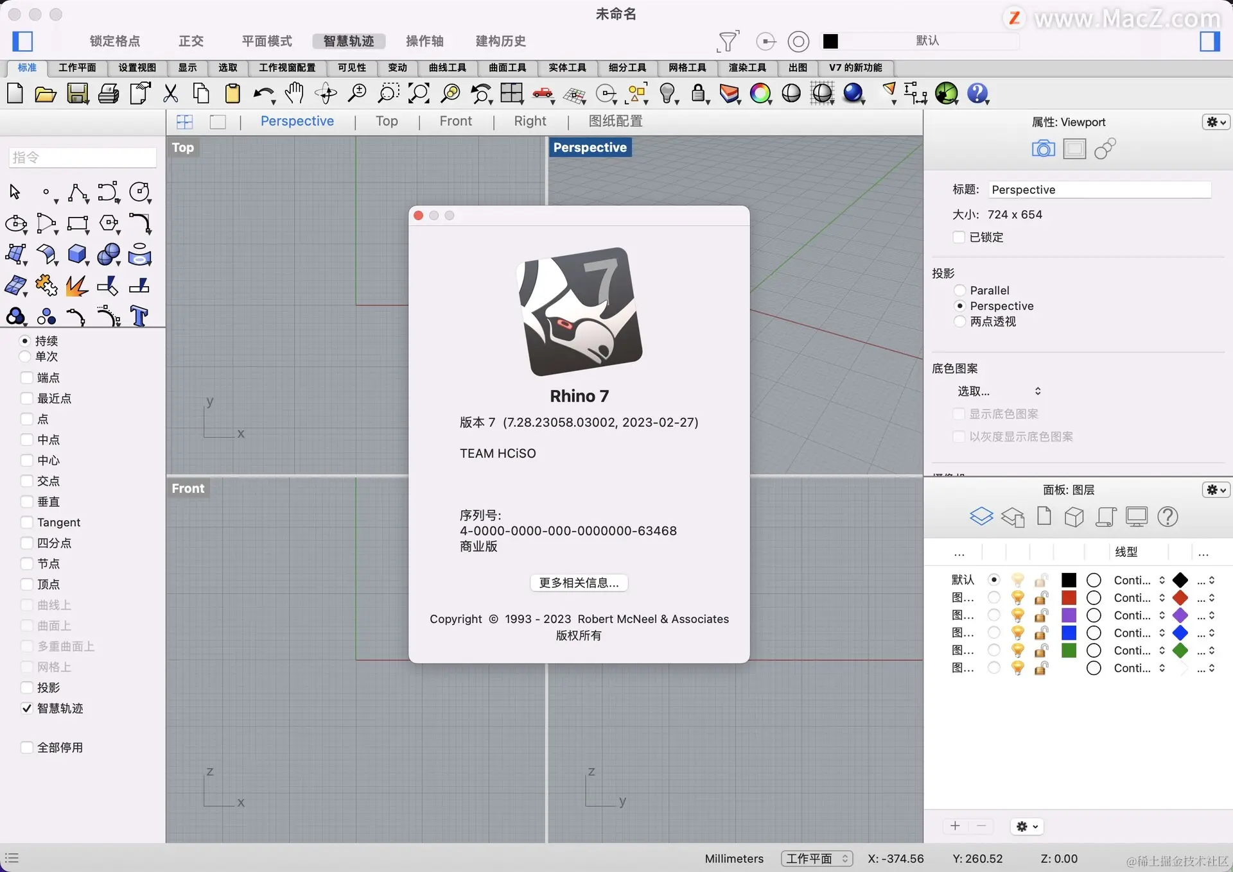Screen dimensions: 1233x872
Task: Toggle the lock icon on the 默认 layer
Action: coord(1041,579)
